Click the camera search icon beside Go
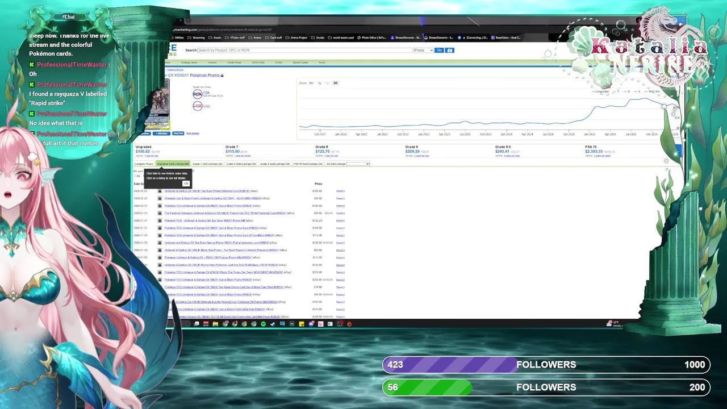Viewport: 727px width, 409px height. [x=449, y=50]
